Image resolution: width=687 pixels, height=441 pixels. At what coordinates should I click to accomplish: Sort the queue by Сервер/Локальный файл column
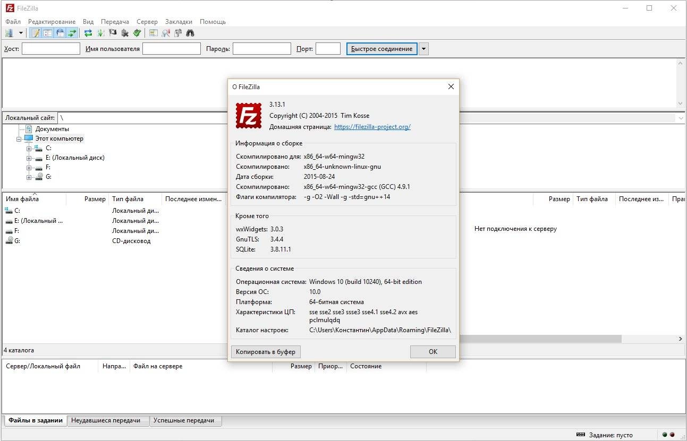pos(51,366)
